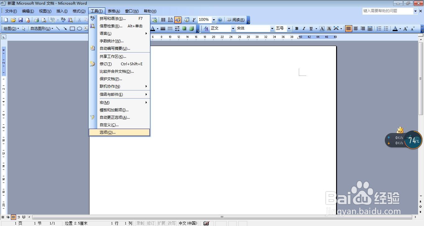Screen dimensions: 424x226
Task: Choose 保护文档(P)... menu entry
Action: click(x=119, y=79)
